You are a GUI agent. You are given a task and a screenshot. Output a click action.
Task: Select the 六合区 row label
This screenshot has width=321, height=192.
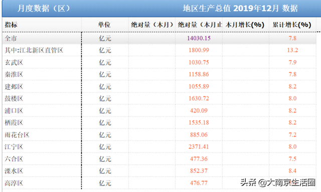(x=14, y=158)
